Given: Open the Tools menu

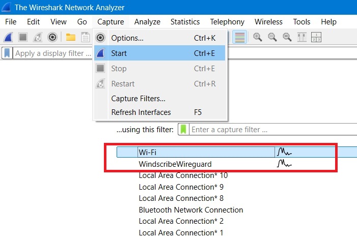Looking at the screenshot, I should coord(301,22).
